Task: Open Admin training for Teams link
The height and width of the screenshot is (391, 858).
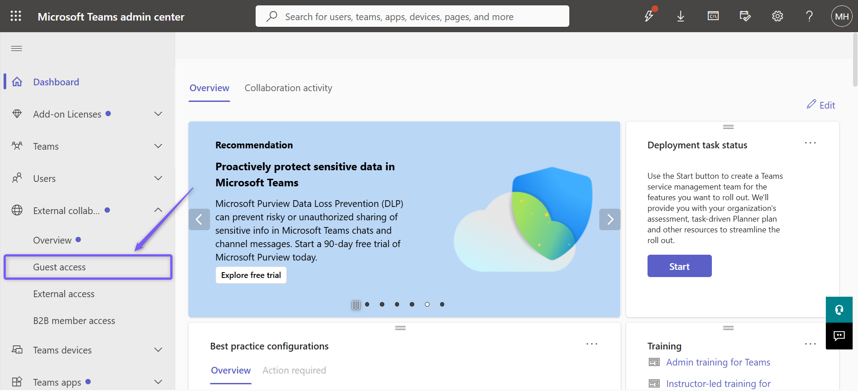Action: coord(718,362)
